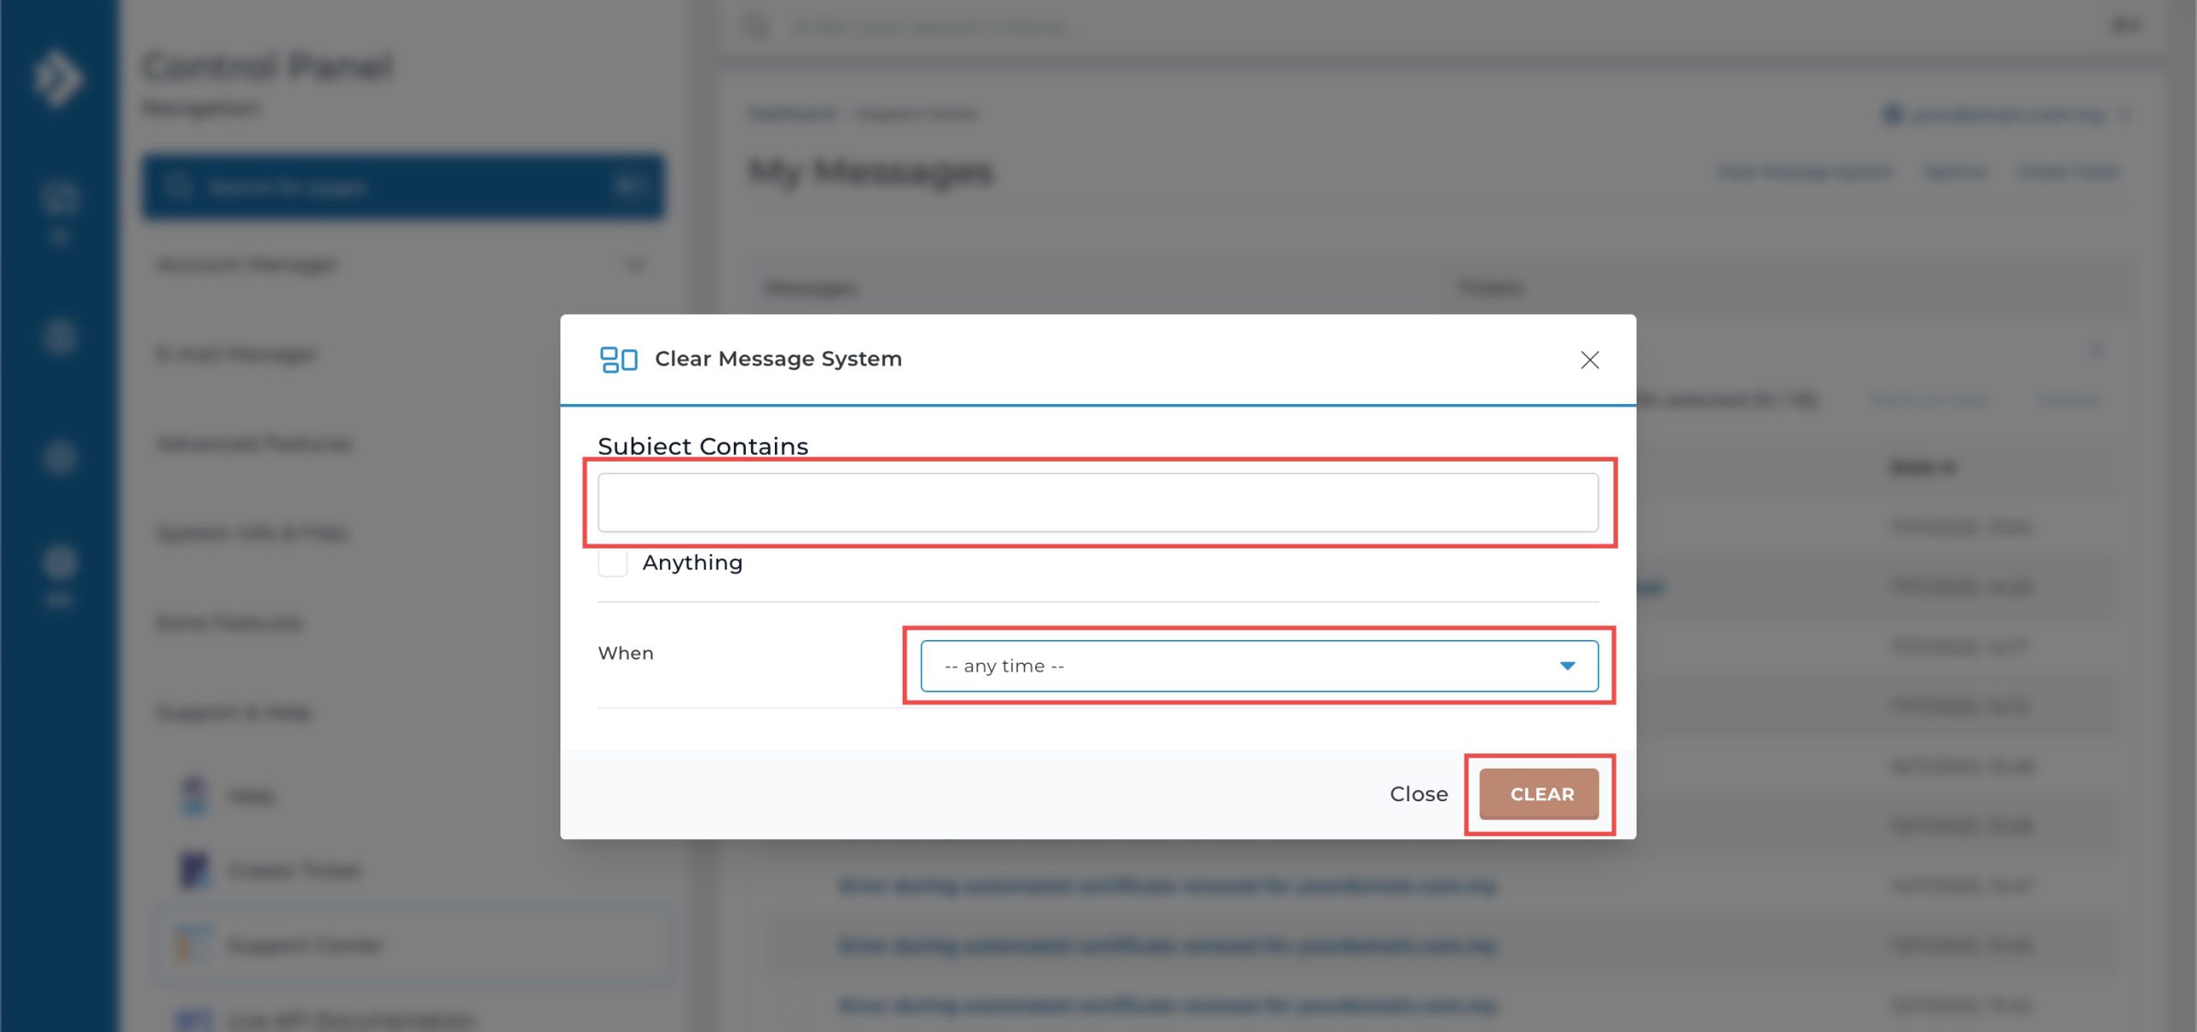Switch to the Tickets tab
The image size is (2197, 1032).
point(1492,287)
